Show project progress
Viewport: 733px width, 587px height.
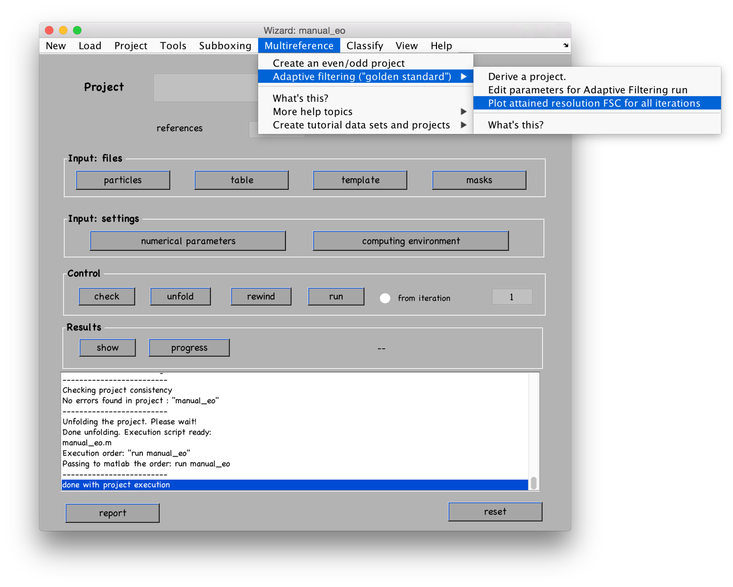(x=189, y=348)
